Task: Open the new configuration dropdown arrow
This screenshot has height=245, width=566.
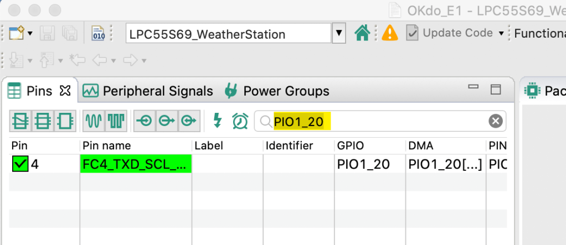Action: coord(30,34)
